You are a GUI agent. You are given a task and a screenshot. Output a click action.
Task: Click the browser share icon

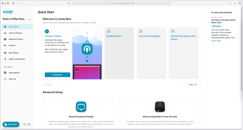click(230, 3)
